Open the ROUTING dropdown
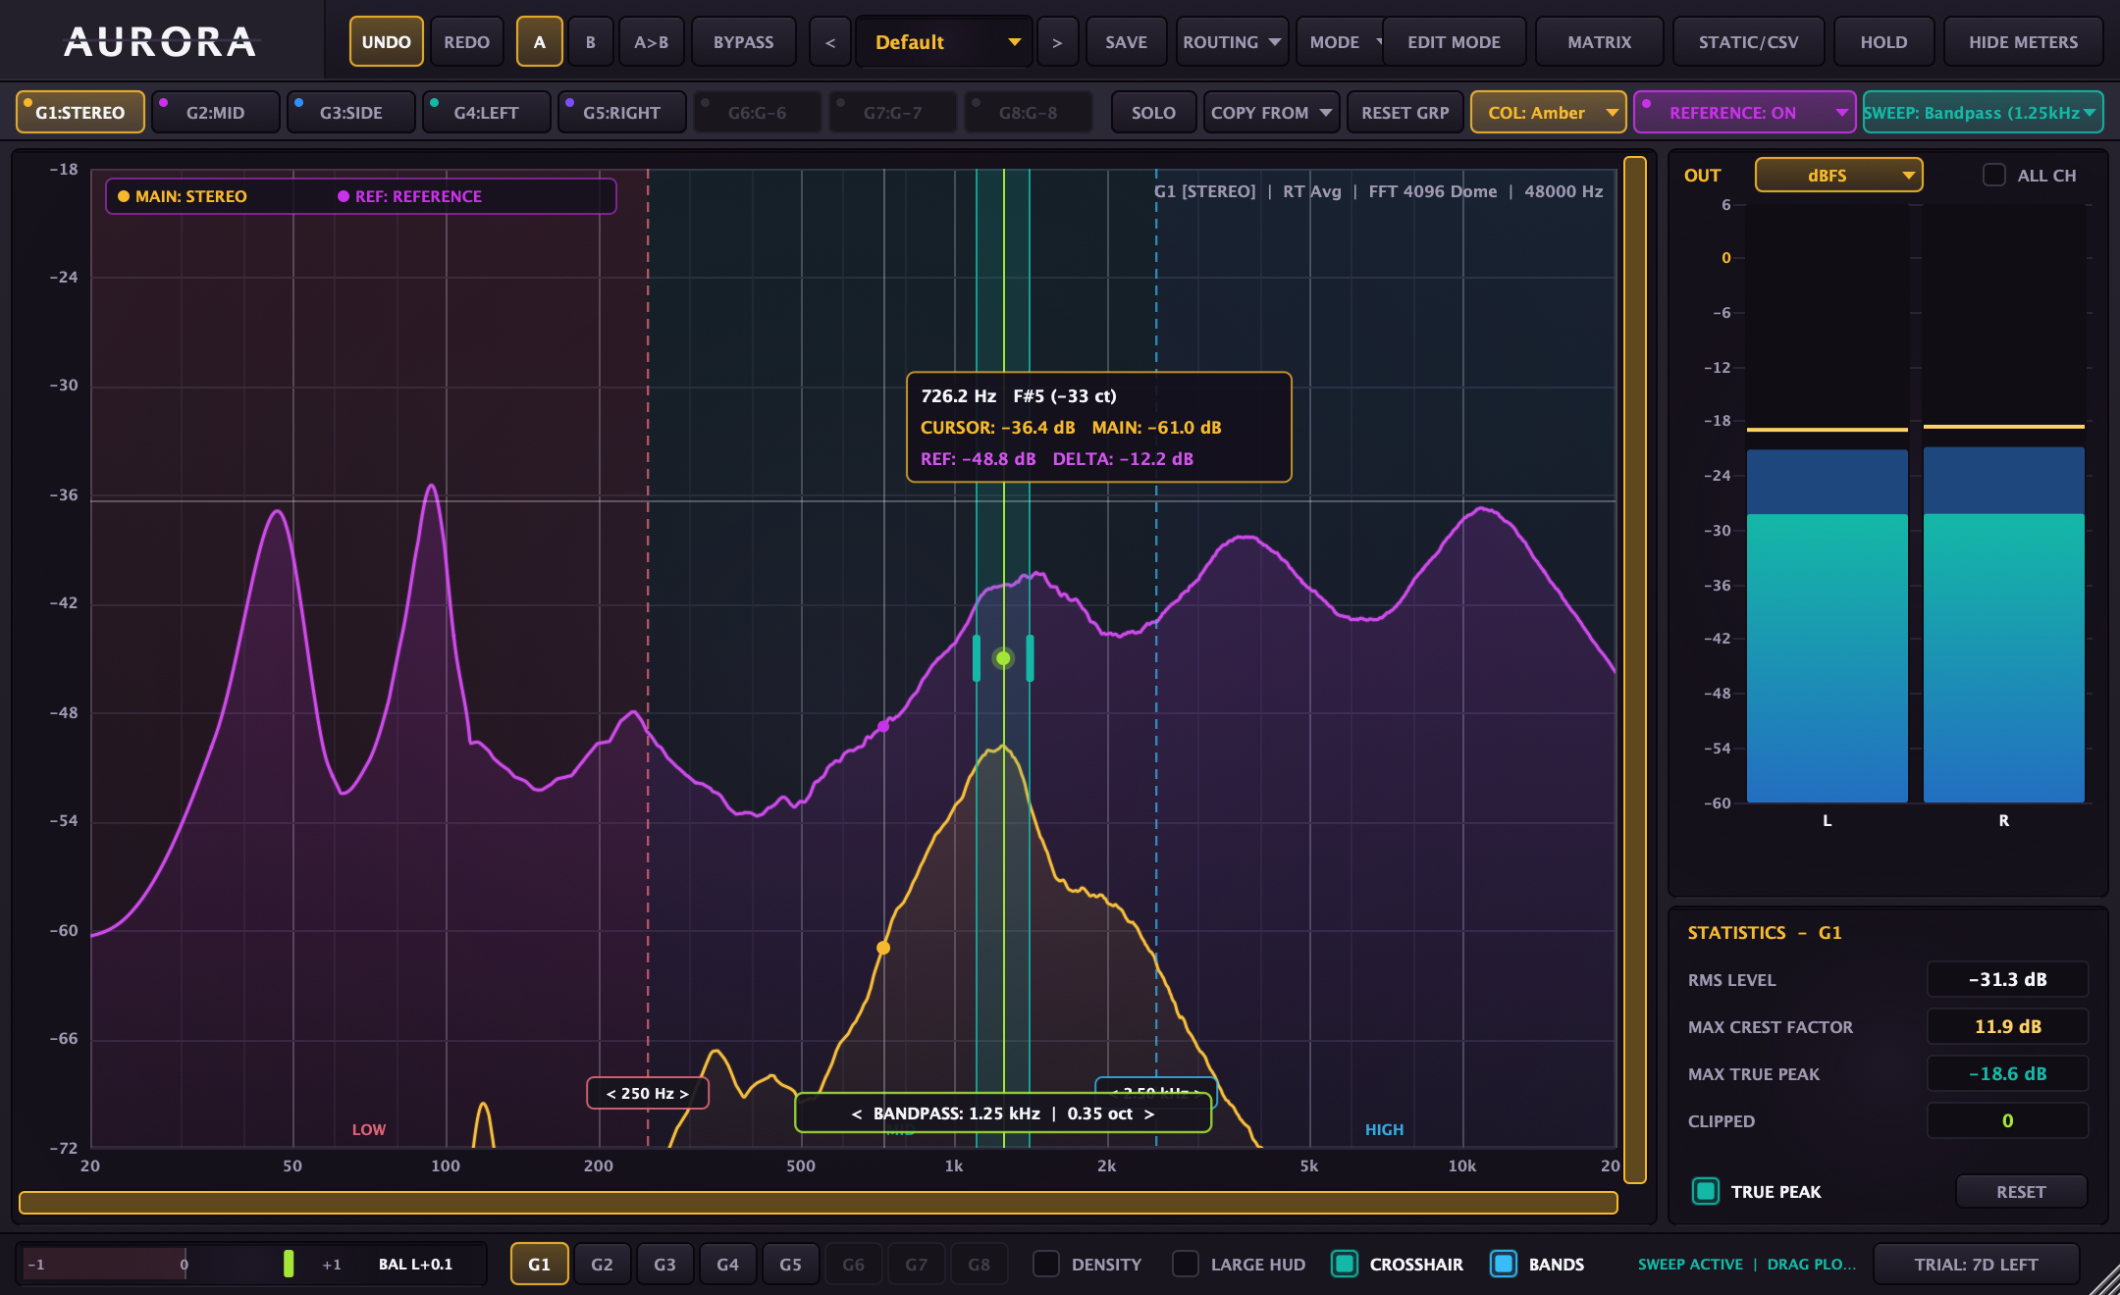2120x1295 pixels. [x=1232, y=42]
